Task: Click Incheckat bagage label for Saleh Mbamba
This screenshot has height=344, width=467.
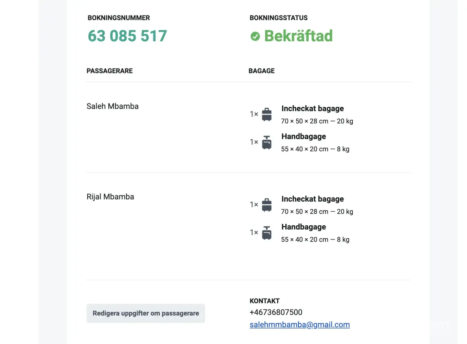Action: (312, 109)
